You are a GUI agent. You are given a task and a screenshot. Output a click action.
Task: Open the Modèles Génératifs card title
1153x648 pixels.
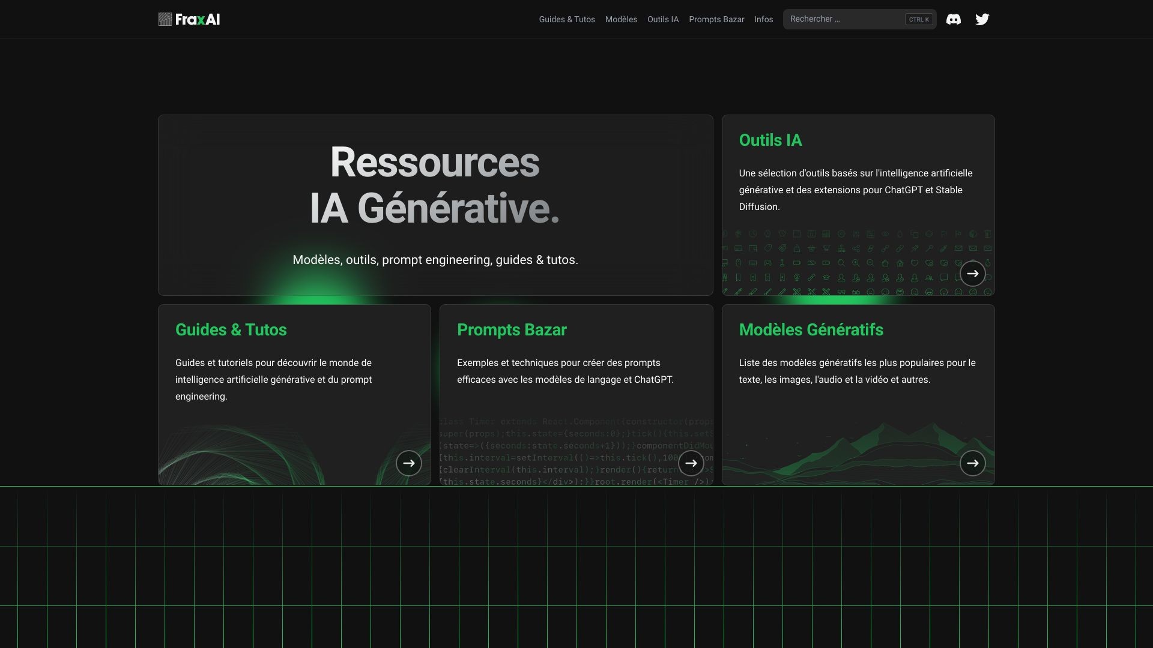click(810, 330)
